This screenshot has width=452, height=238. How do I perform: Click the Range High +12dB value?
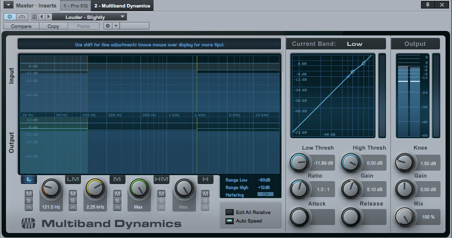pos(264,187)
